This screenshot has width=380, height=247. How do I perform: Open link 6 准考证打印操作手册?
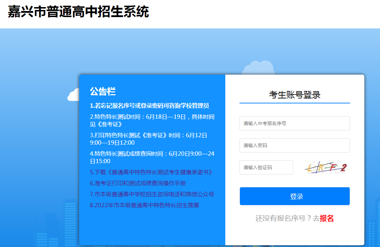tap(138, 183)
